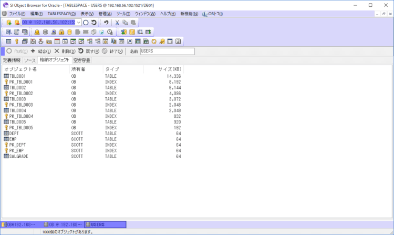Click the table list icon starting third toolbar
Image resolution: width=394 pixels, height=235 pixels.
click(x=8, y=41)
